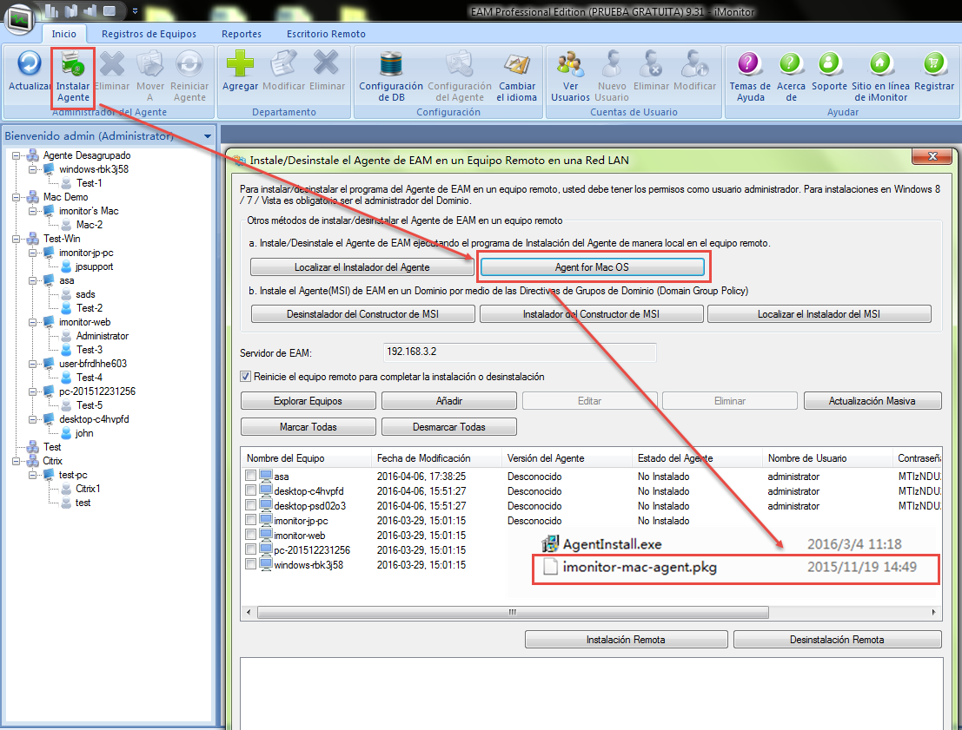Click the horizontal scrollbar of the computer list

point(513,612)
